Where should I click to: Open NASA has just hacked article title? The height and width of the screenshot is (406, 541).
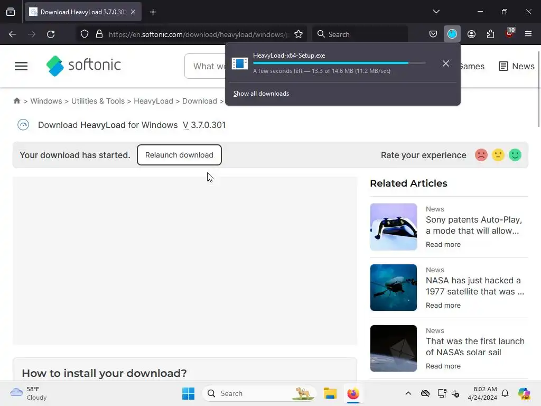pyautogui.click(x=475, y=286)
